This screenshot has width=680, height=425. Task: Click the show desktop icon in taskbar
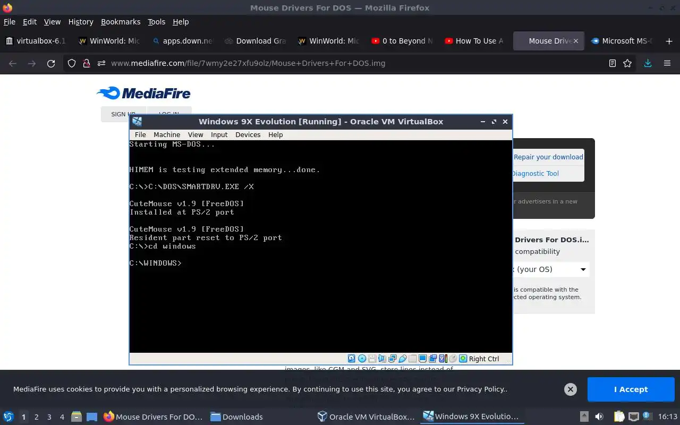pyautogui.click(x=92, y=416)
